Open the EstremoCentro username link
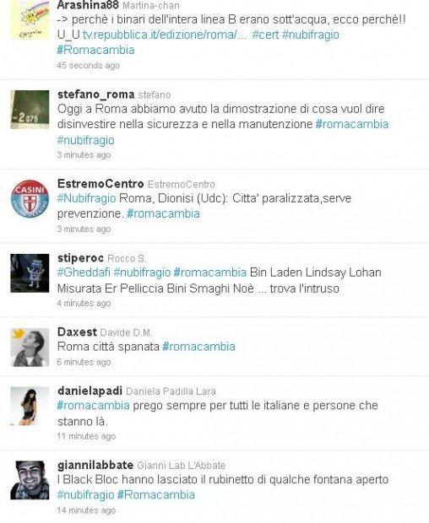Viewport: 429px width, 523px height. click(100, 183)
